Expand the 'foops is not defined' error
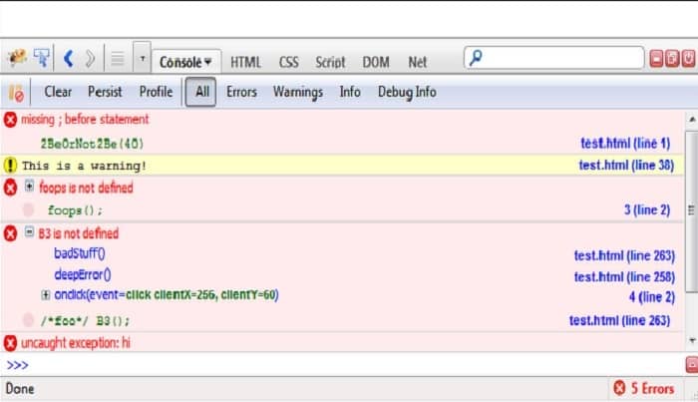 click(x=30, y=188)
